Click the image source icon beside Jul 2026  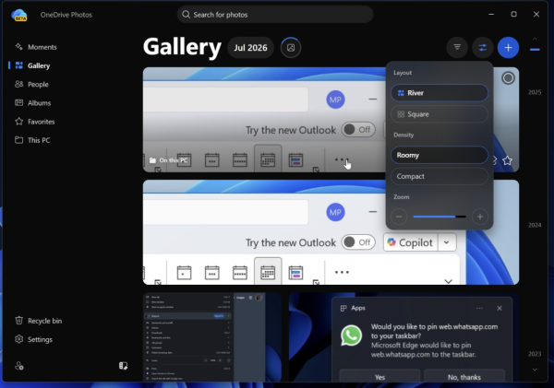coord(291,48)
